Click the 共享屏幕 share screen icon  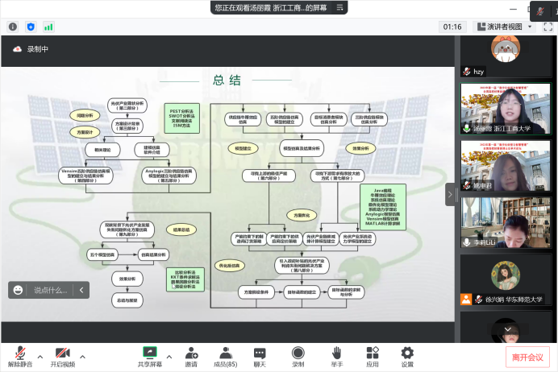[x=149, y=357]
